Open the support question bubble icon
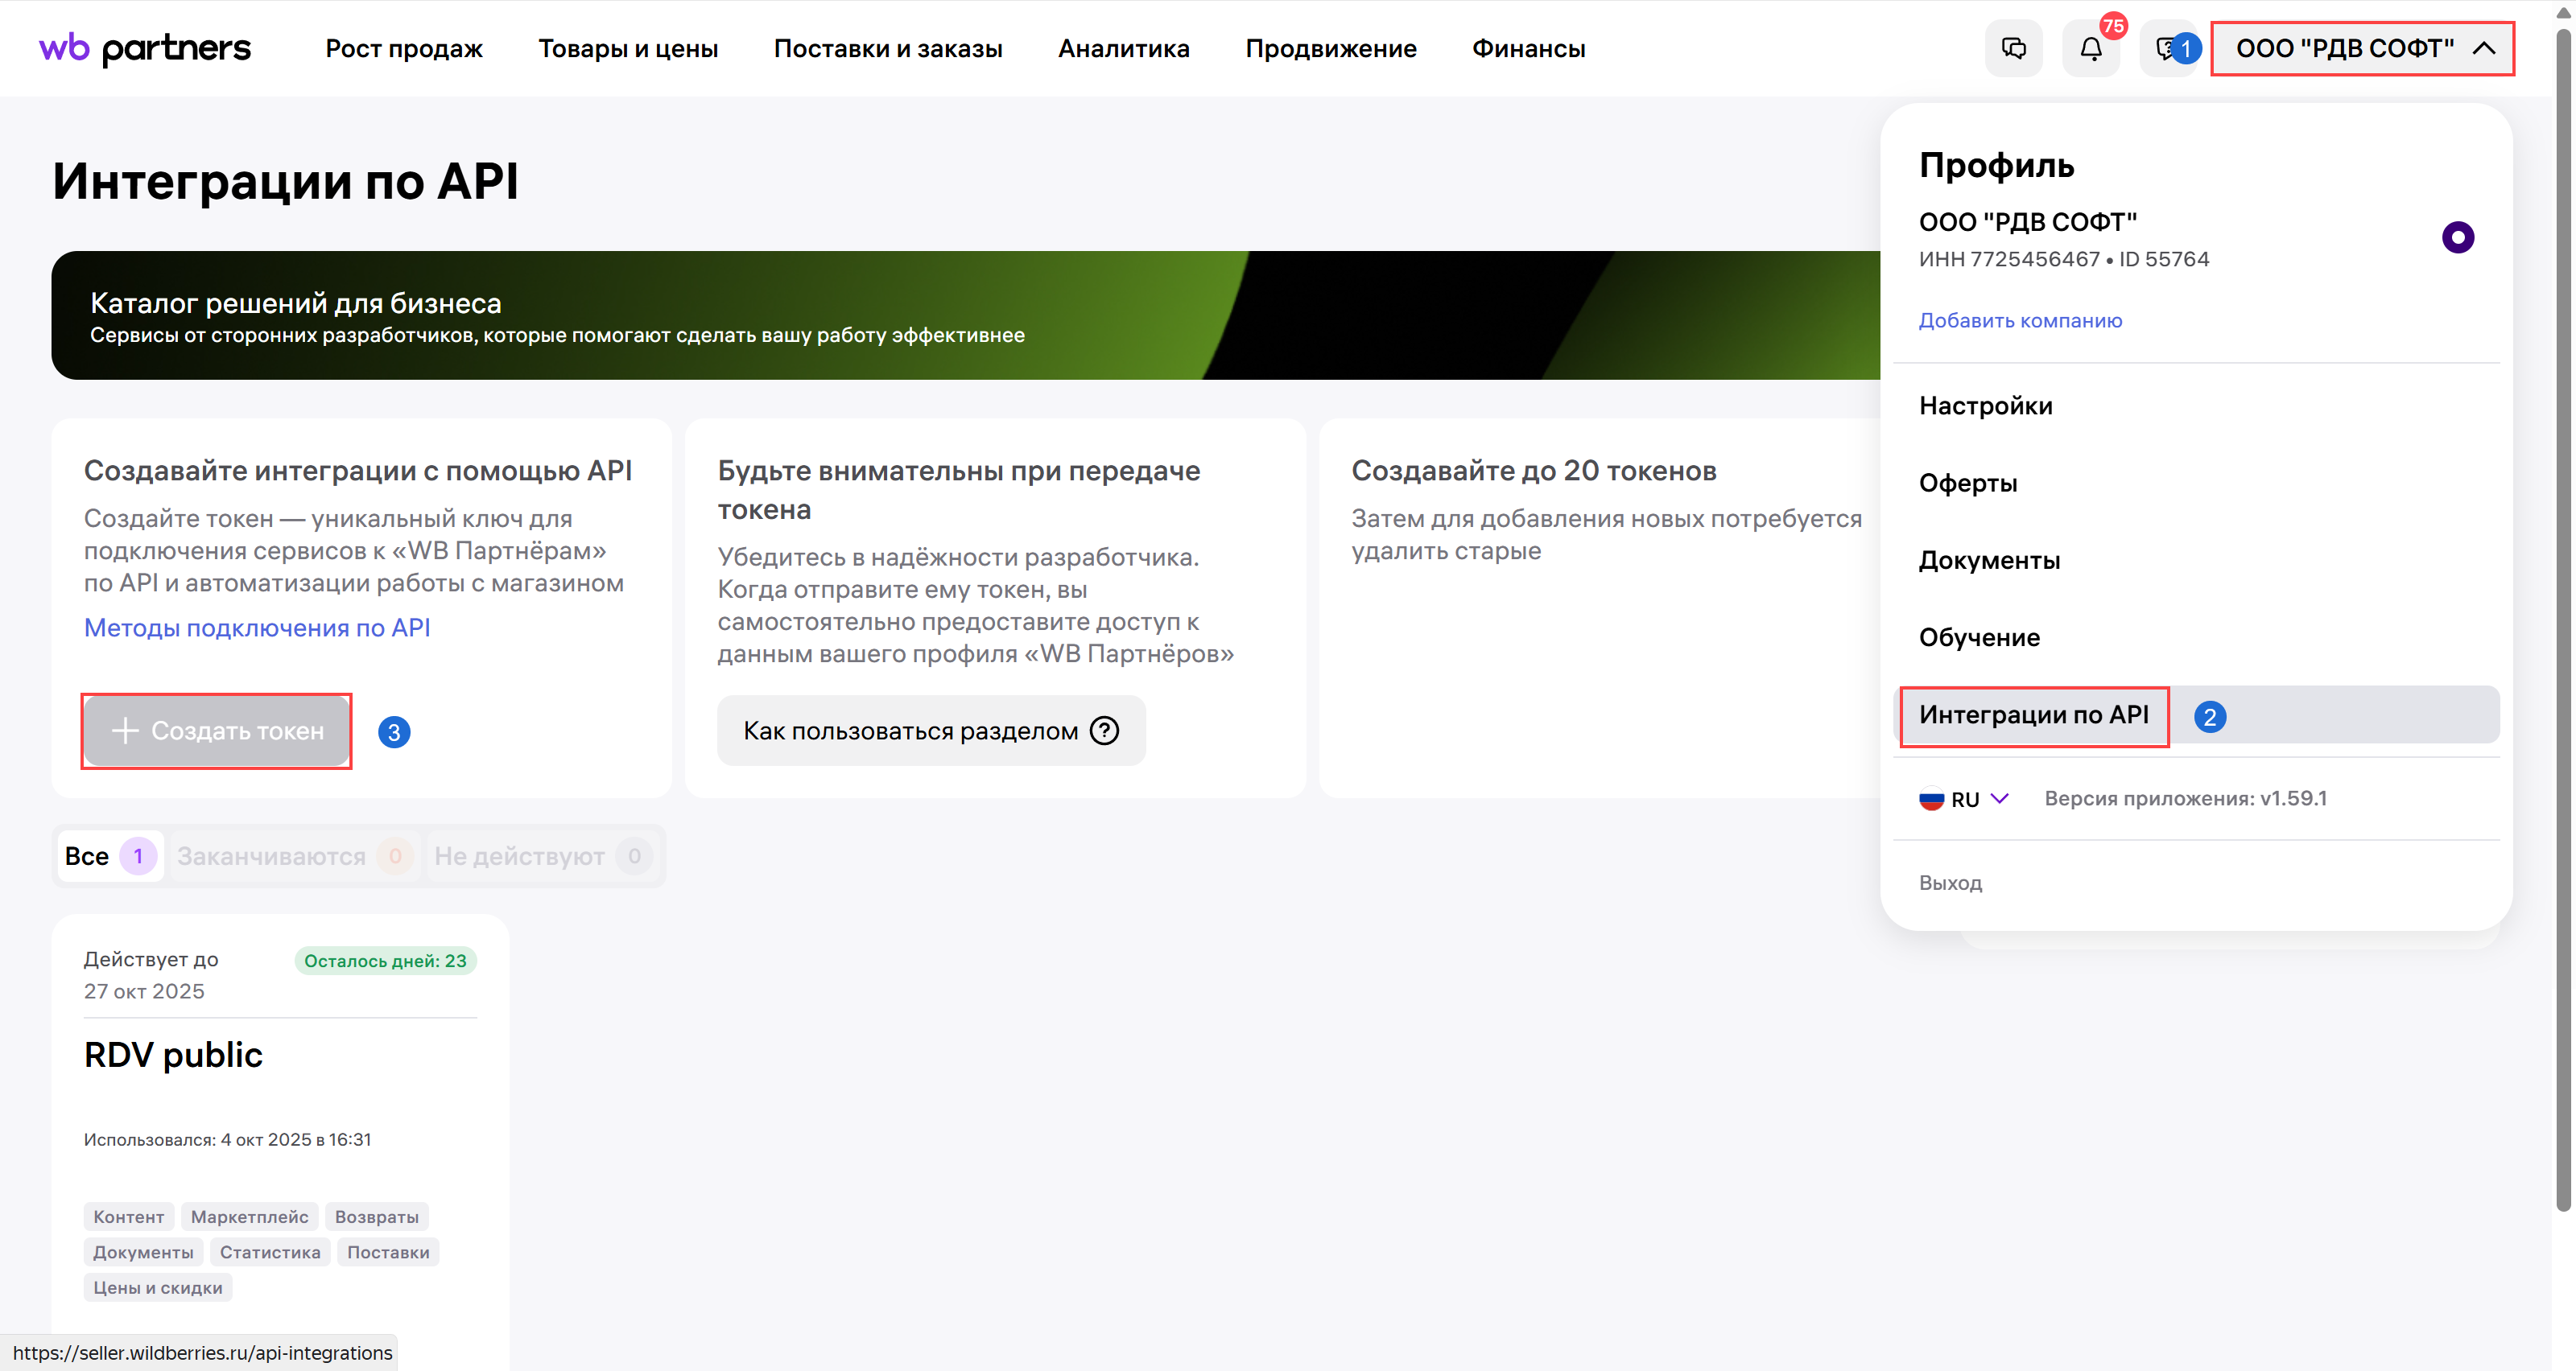Image resolution: width=2576 pixels, height=1371 pixels. tap(2163, 48)
